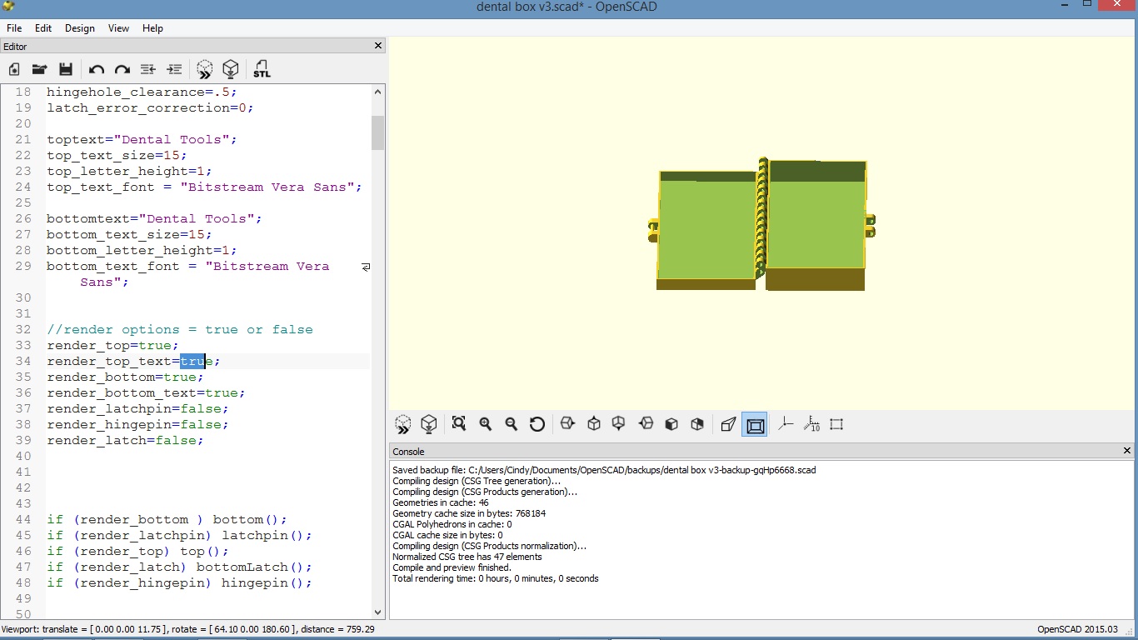Click the '//render options' comment line

coord(180,329)
